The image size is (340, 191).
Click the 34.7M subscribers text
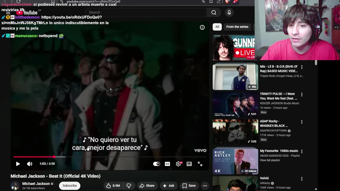[x=33, y=188]
